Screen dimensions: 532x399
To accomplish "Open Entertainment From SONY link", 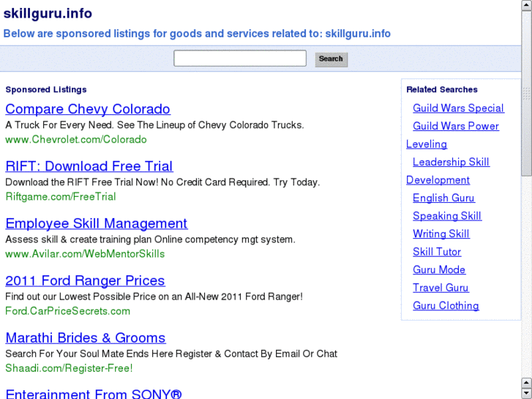I will (x=94, y=394).
